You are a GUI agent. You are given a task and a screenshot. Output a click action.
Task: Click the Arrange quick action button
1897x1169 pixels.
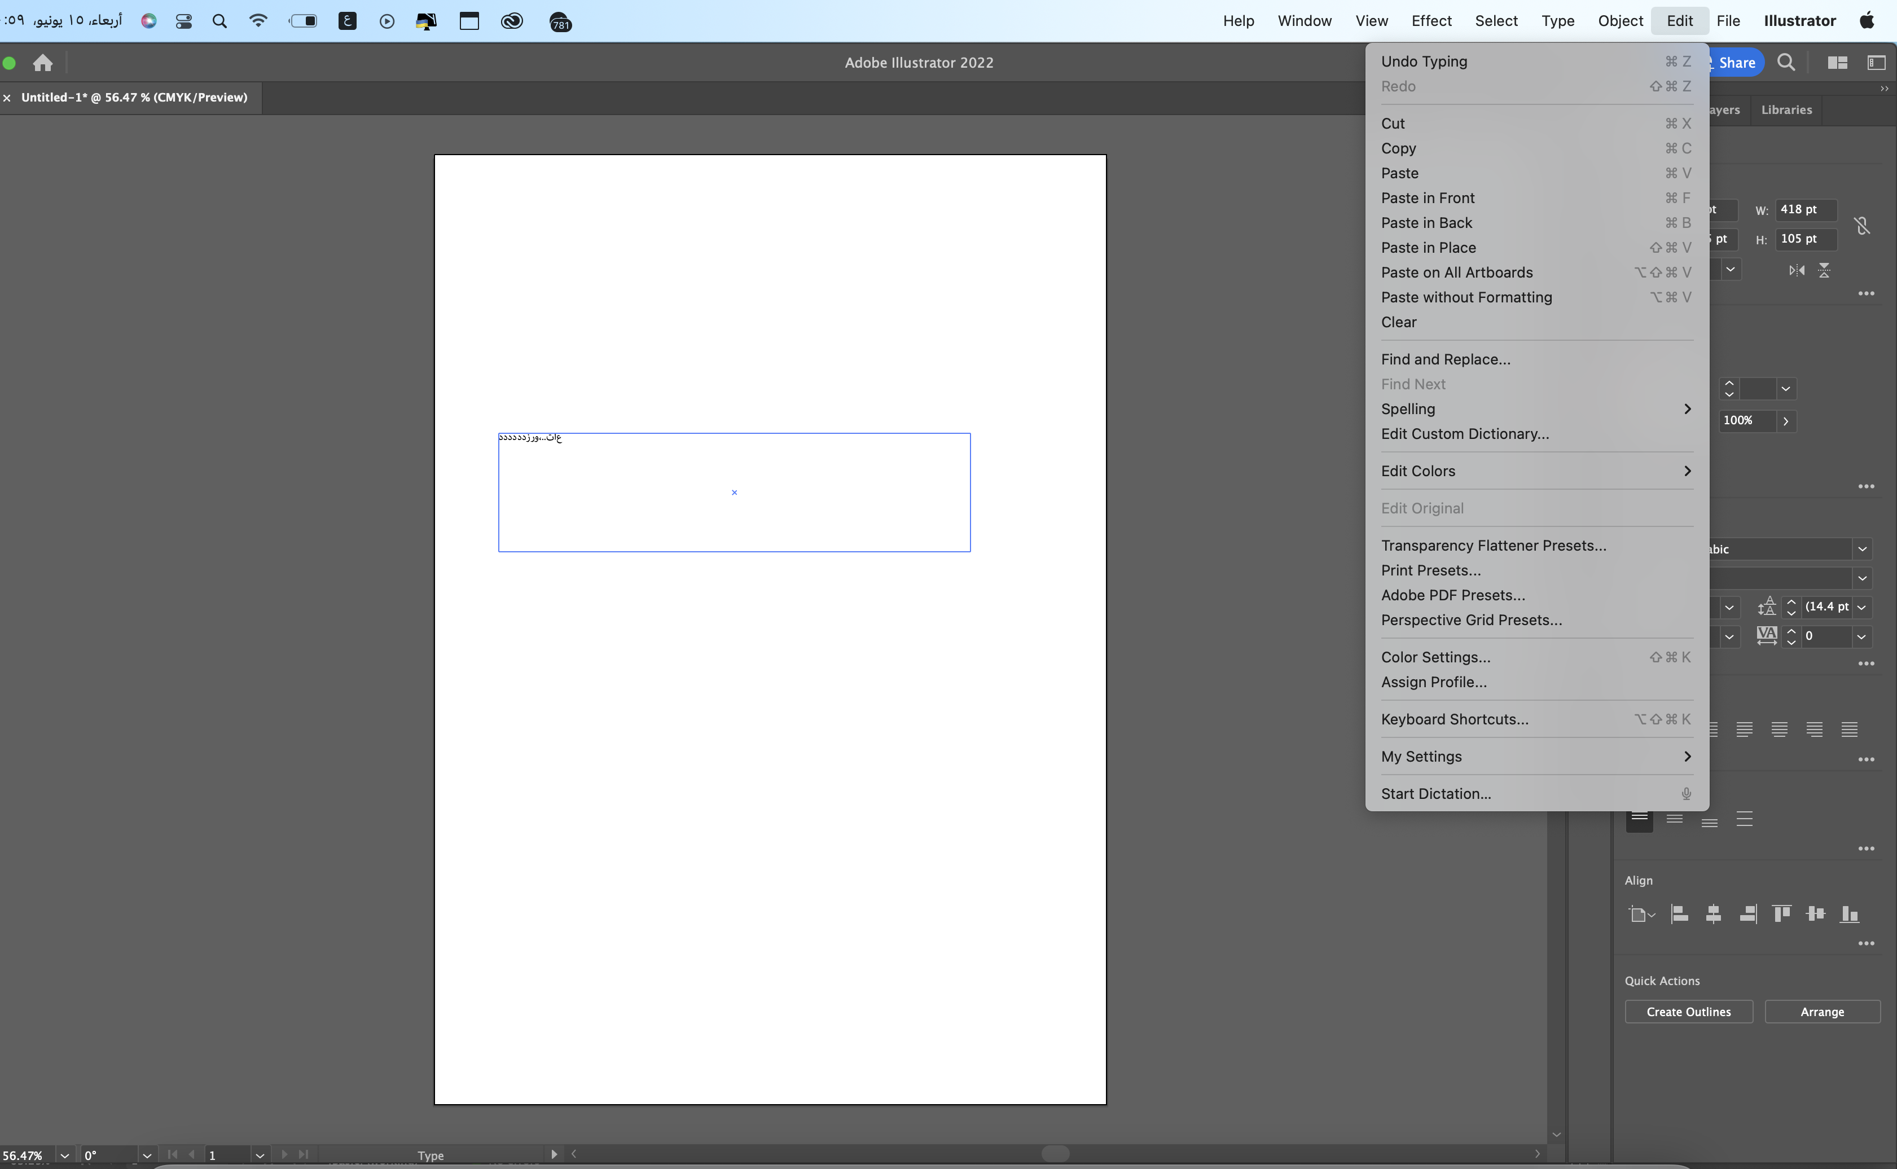(1822, 1011)
